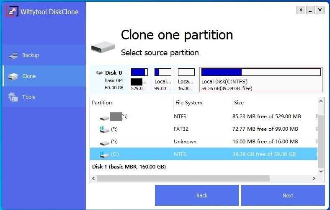Select the 529 MB partition block in Disk 0 map
The image size is (330, 210).
point(139,79)
